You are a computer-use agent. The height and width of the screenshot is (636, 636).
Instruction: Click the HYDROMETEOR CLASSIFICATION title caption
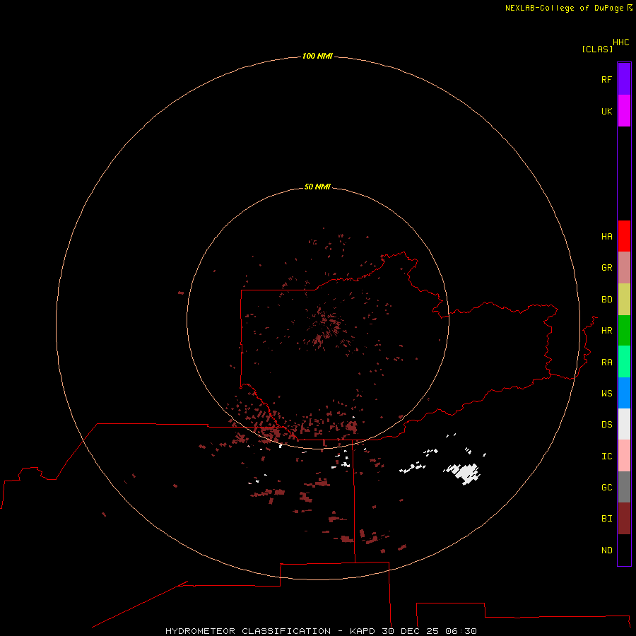tap(248, 631)
